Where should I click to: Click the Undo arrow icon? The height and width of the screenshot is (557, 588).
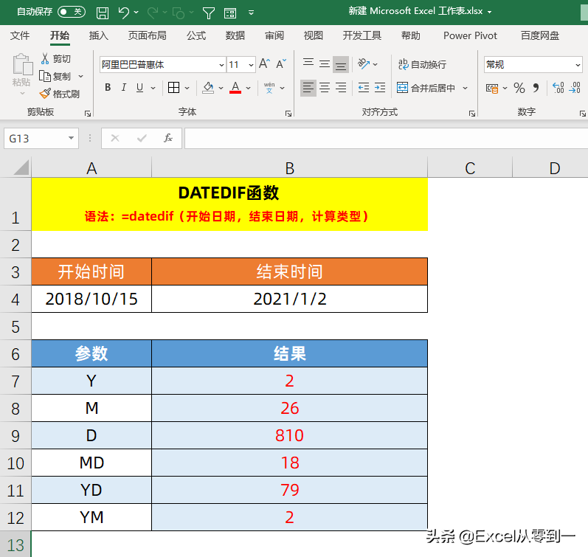pyautogui.click(x=123, y=13)
